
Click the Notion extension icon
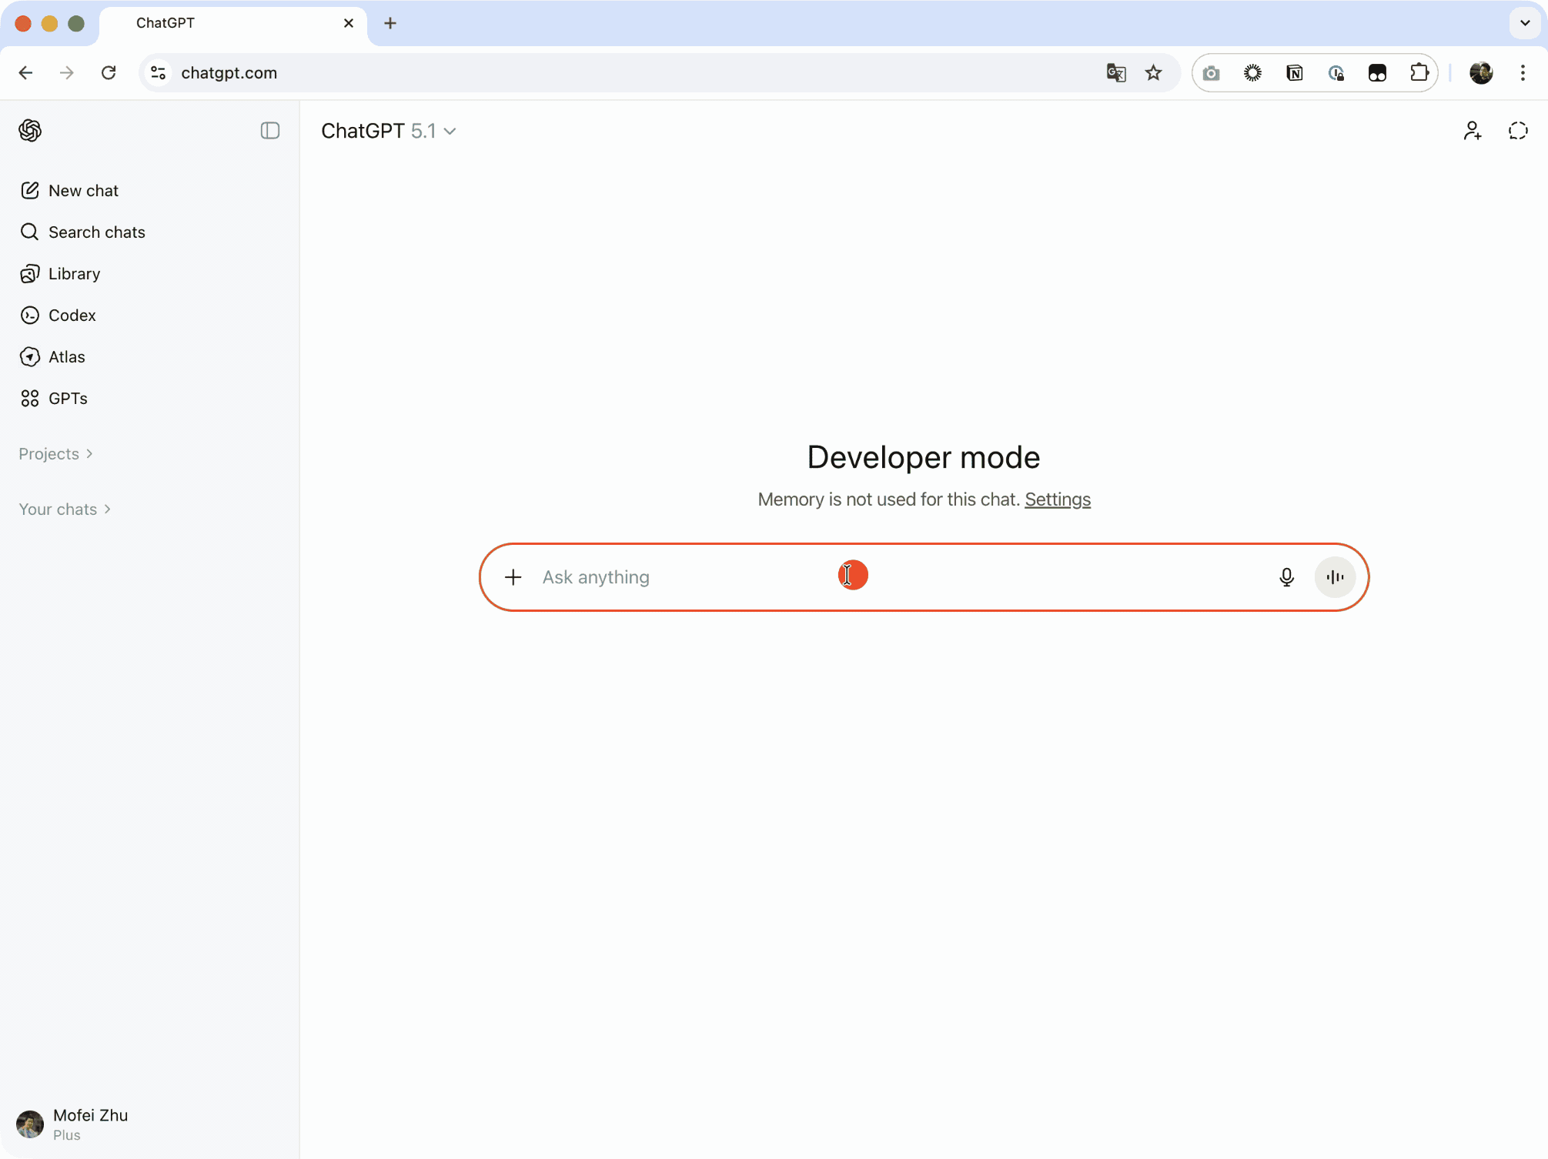(x=1296, y=72)
